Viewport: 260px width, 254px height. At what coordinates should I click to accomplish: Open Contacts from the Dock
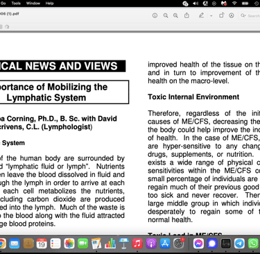28,244
